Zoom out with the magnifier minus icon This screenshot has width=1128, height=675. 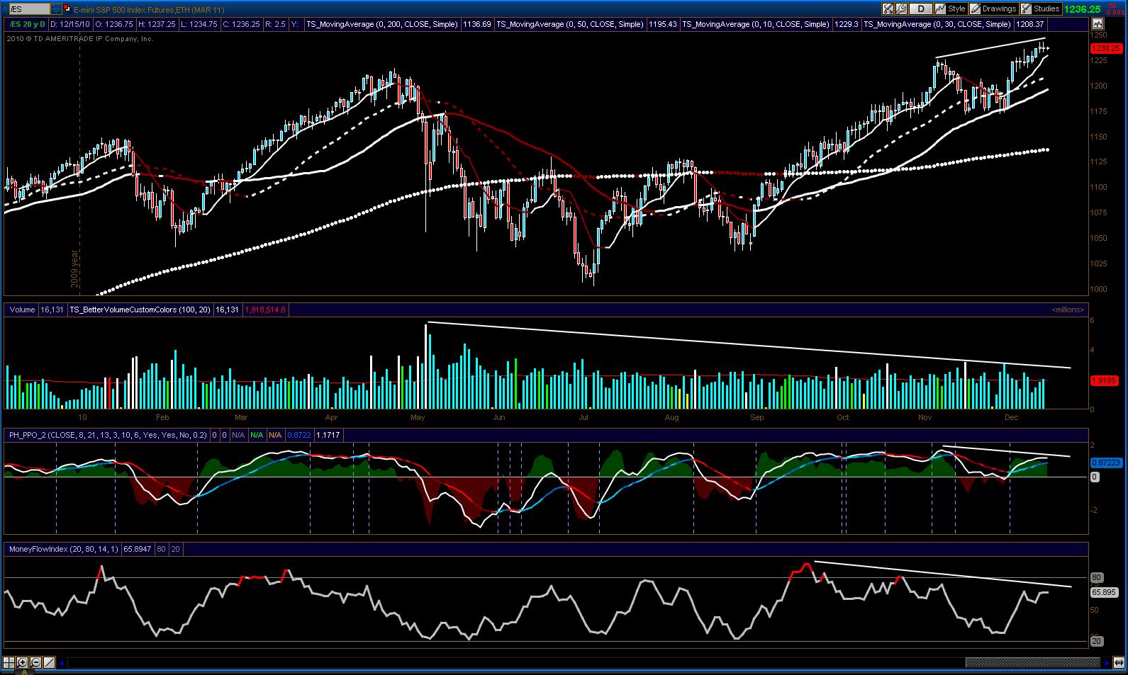tap(36, 663)
